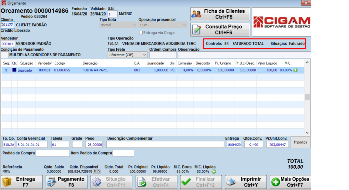The height and width of the screenshot is (190, 349).
Task: Click Consulta Preço Ctrl+F6 text
Action: point(224,30)
